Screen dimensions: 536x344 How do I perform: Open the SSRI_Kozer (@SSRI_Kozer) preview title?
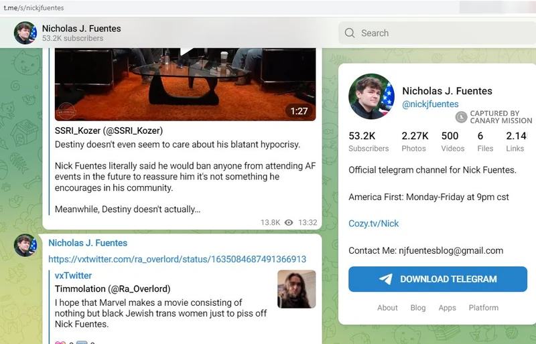click(x=109, y=131)
